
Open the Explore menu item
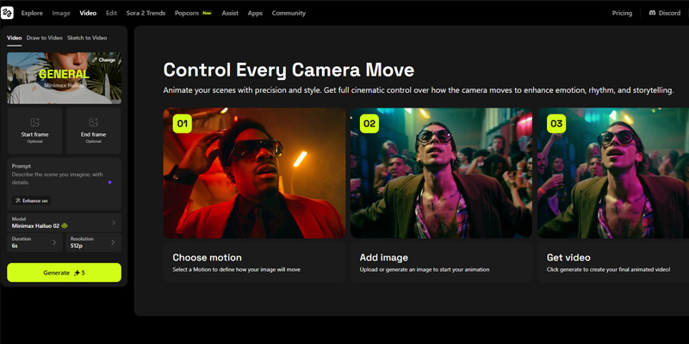point(32,13)
